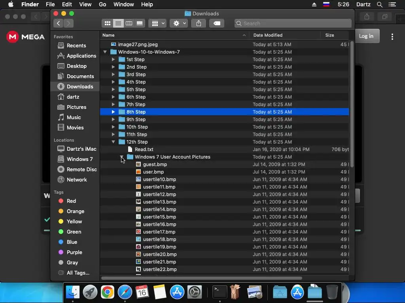The height and width of the screenshot is (303, 405).
Task: Click the Share toolbar button
Action: pos(199,23)
